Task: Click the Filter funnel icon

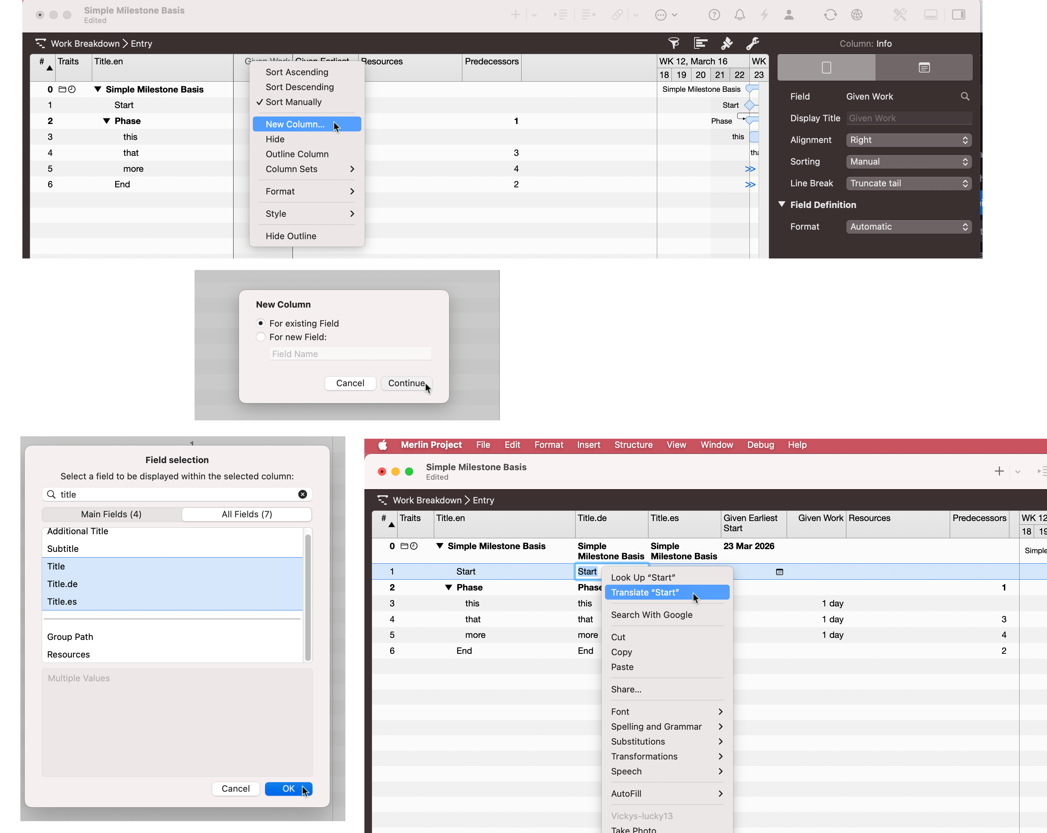Action: (674, 43)
